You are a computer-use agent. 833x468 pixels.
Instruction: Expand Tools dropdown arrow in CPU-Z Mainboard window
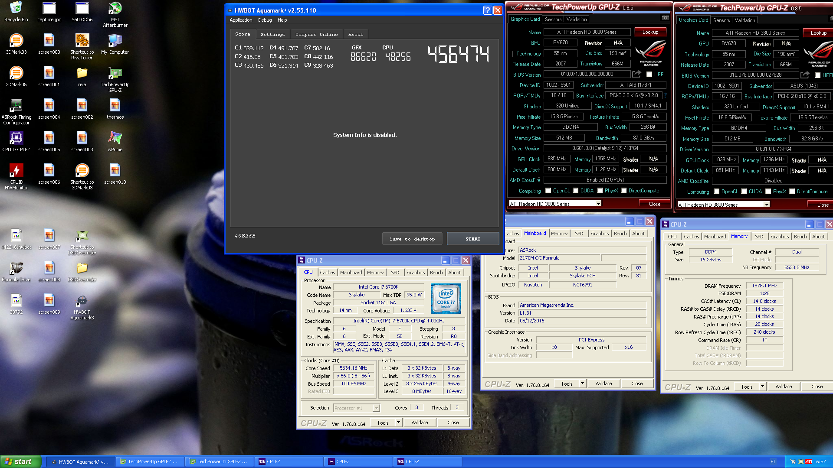point(582,383)
